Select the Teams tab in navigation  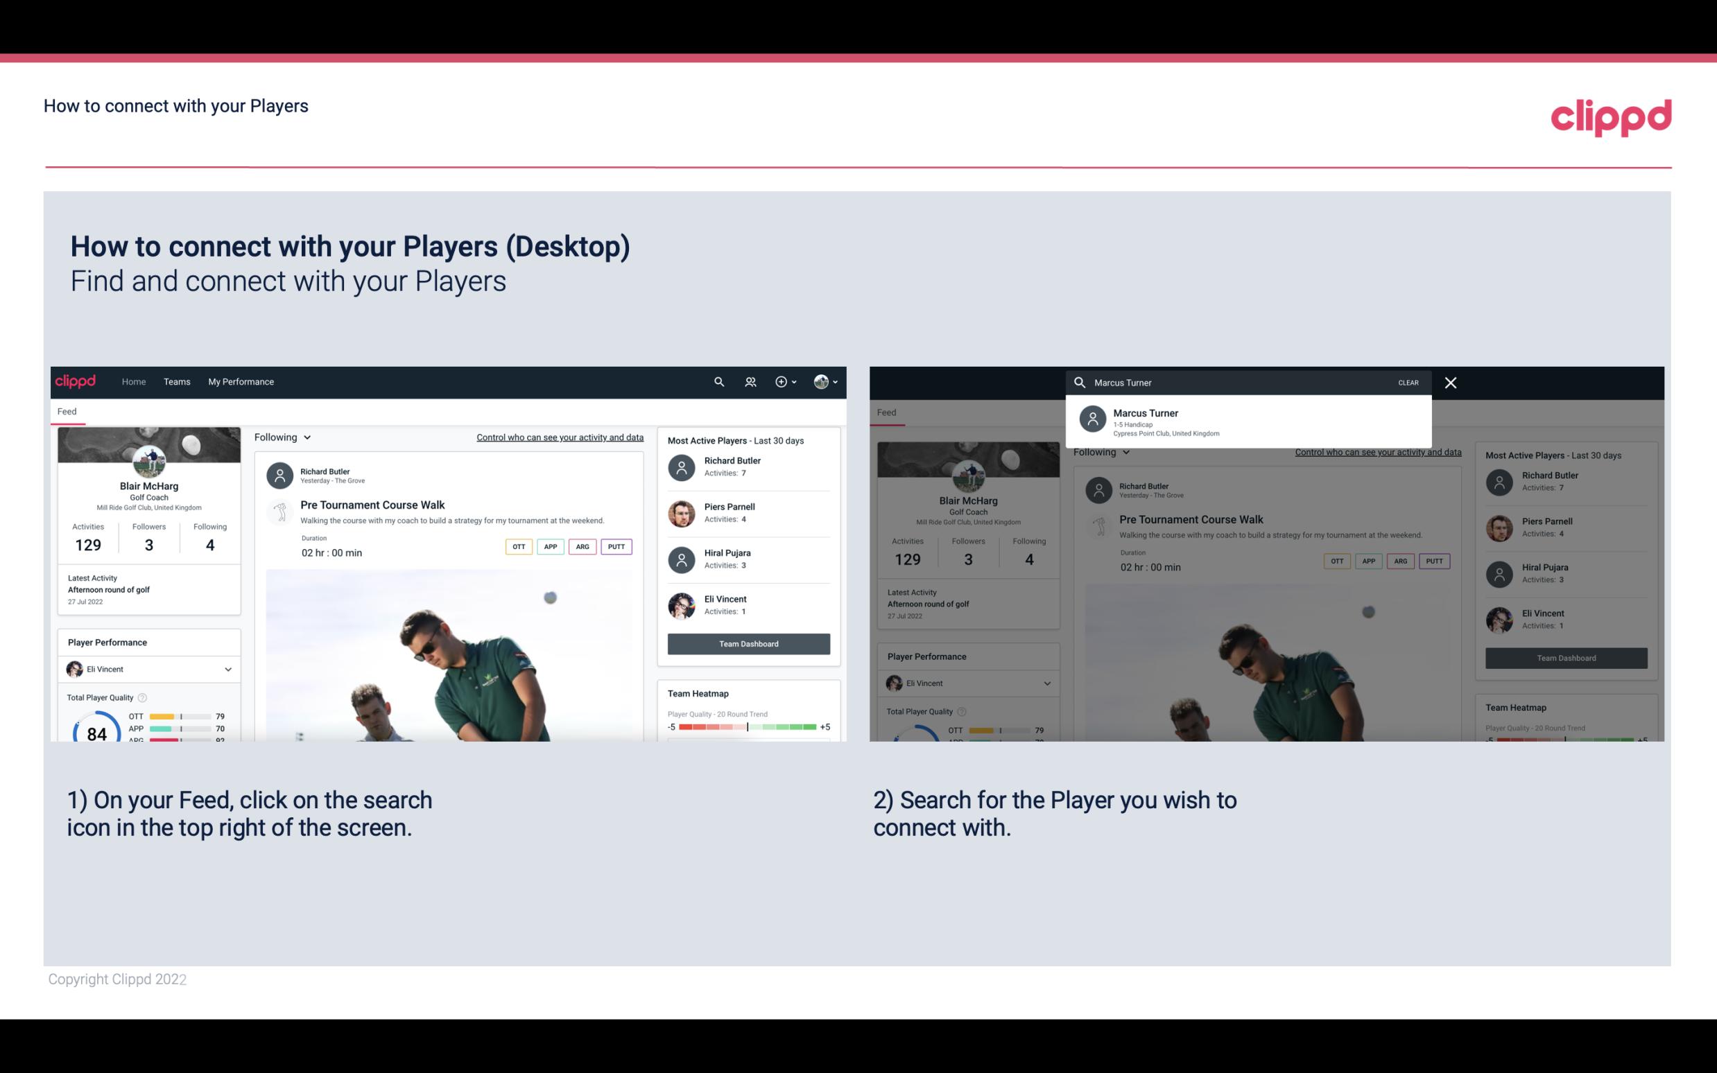tap(177, 381)
